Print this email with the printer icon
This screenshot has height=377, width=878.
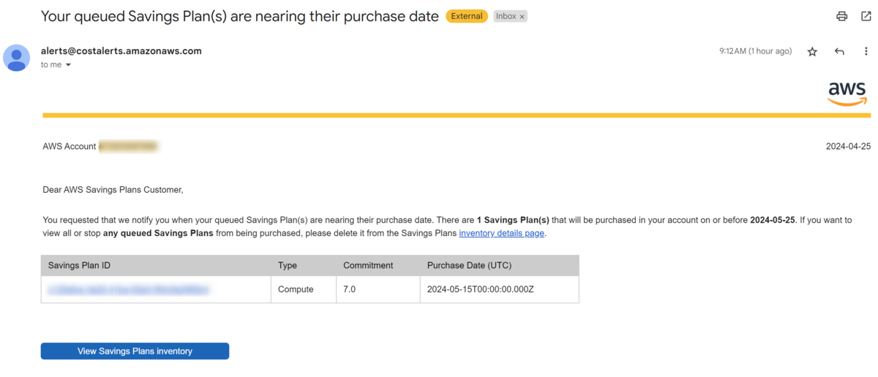tap(842, 16)
